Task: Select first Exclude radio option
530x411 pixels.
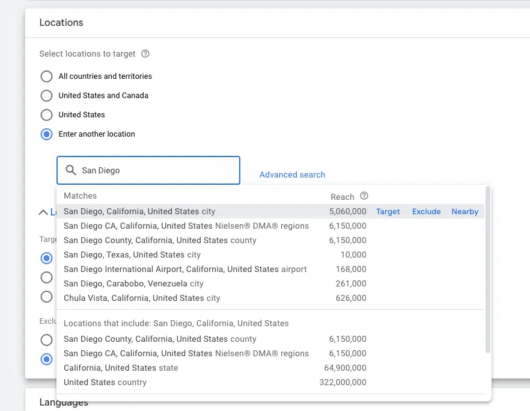Action: 46,339
